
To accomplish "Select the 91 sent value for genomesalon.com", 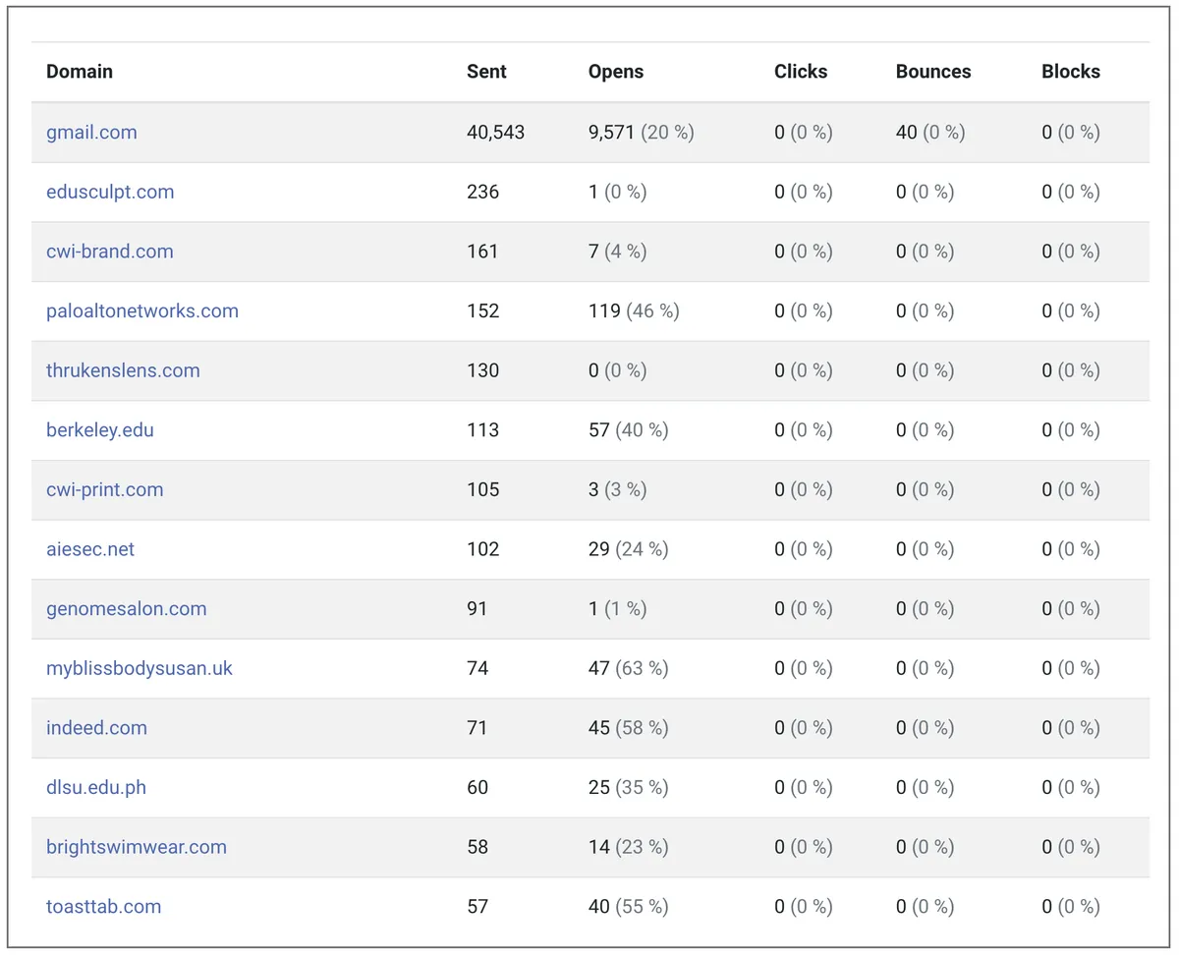I will point(477,608).
